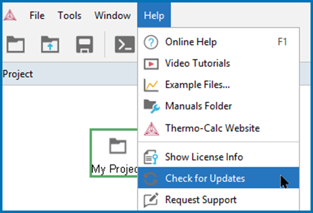Switch to console mode terminal icon

click(x=125, y=44)
